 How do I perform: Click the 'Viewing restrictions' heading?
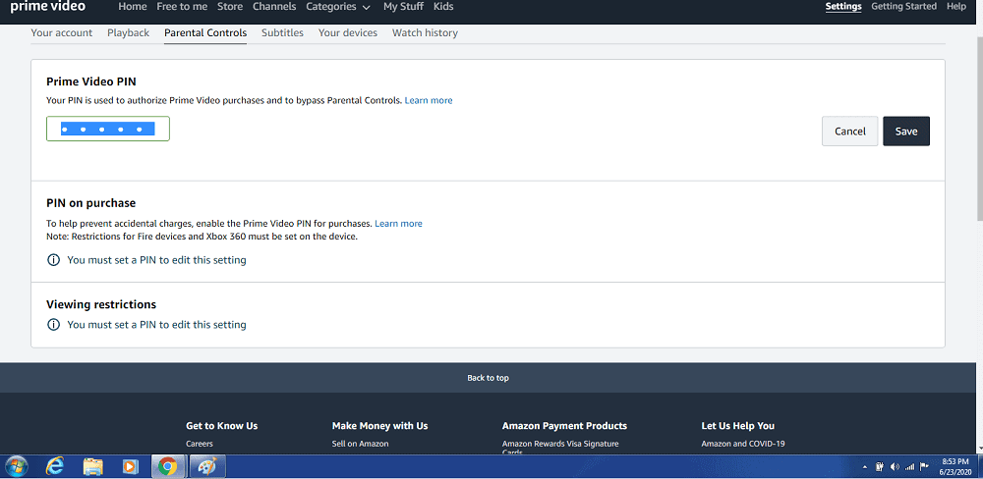[x=101, y=304]
